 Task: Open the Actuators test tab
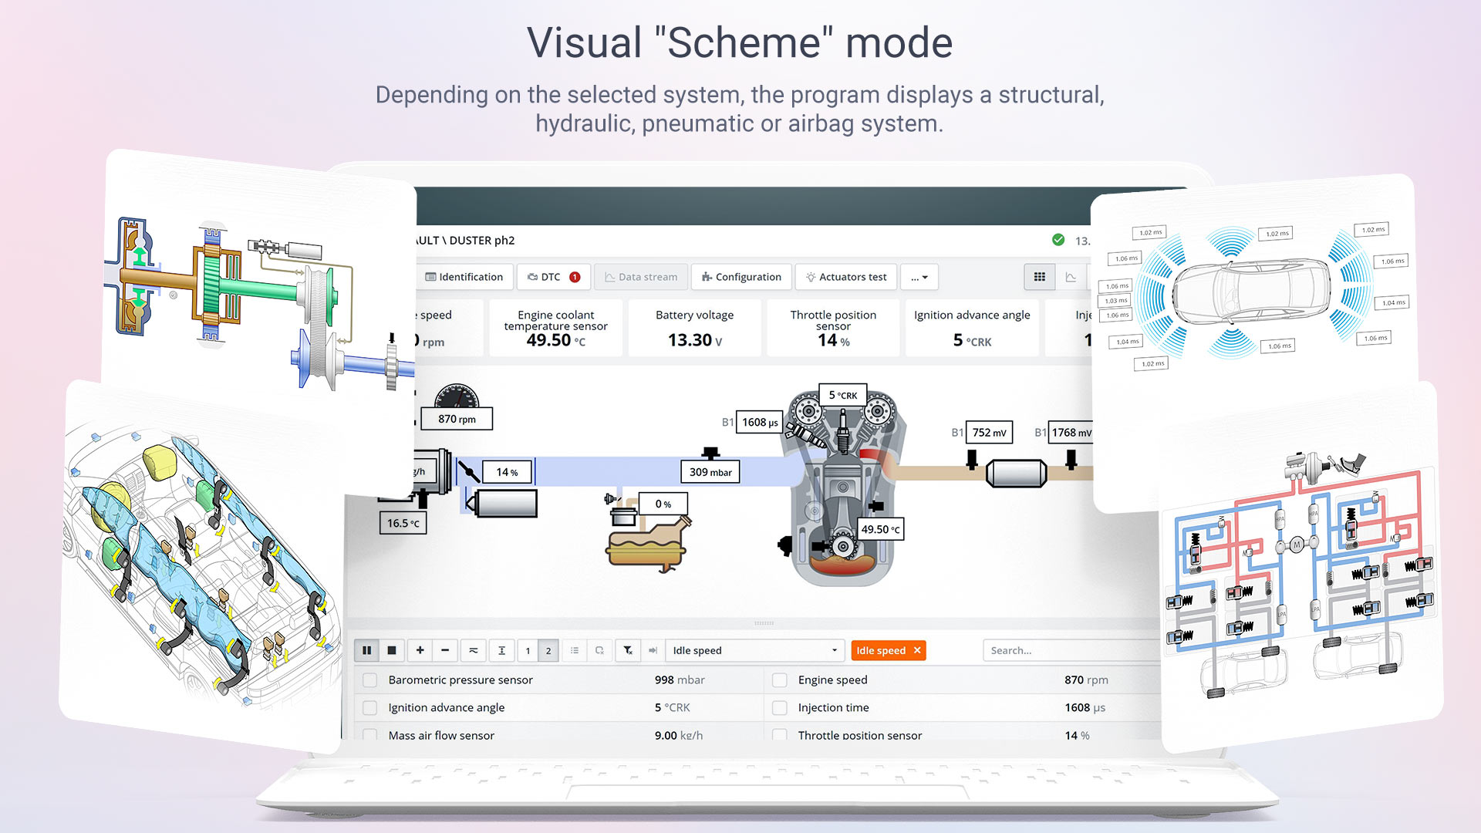[846, 277]
